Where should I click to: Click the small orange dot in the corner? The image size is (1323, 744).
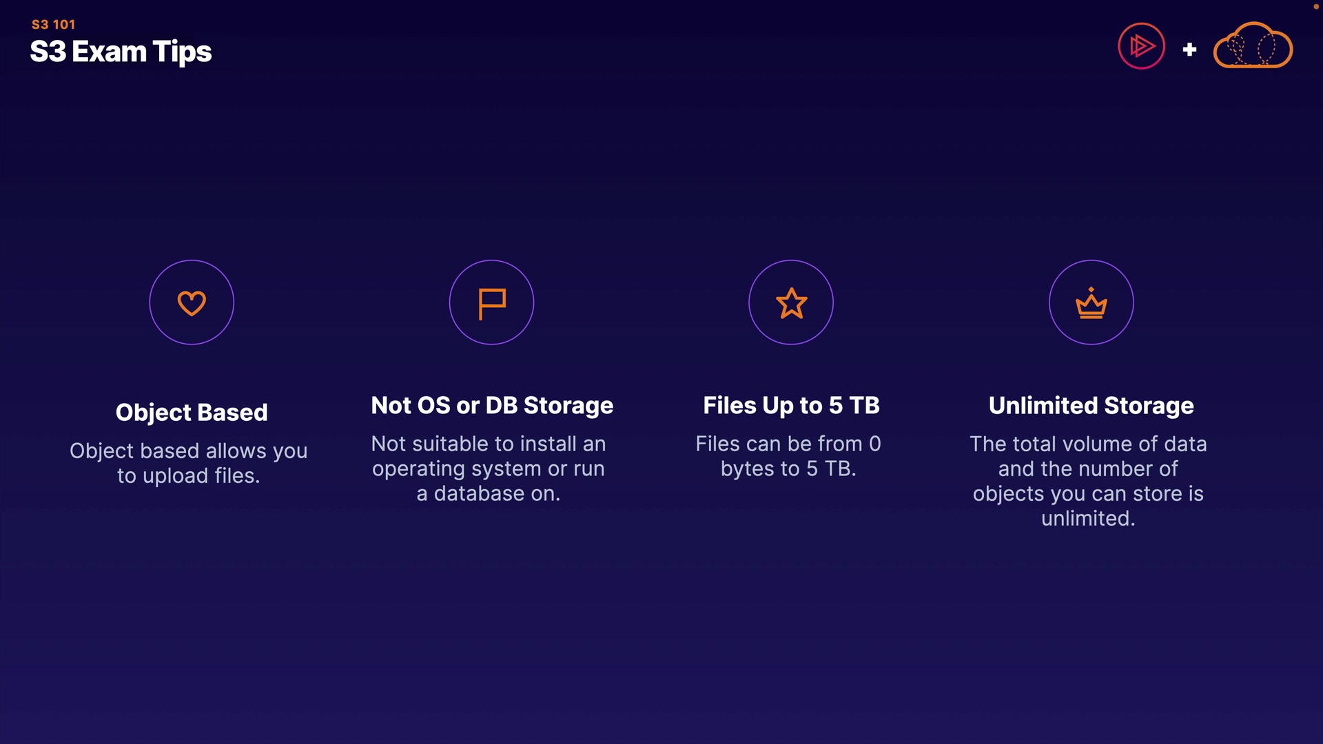1315,7
